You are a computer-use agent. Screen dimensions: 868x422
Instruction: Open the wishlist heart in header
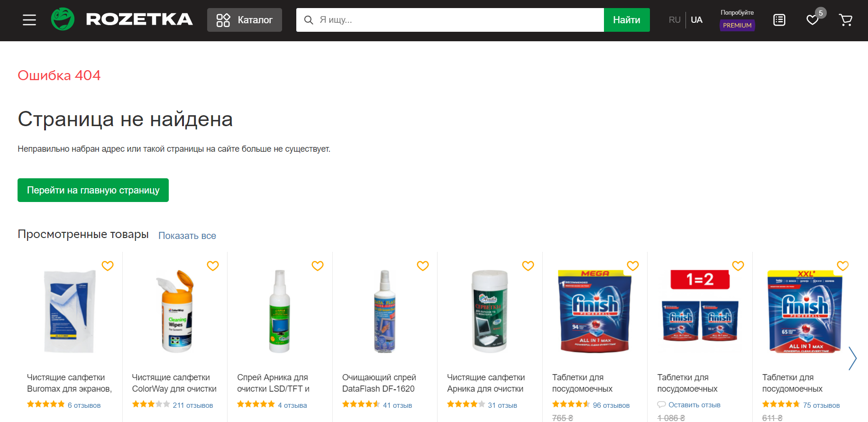813,20
